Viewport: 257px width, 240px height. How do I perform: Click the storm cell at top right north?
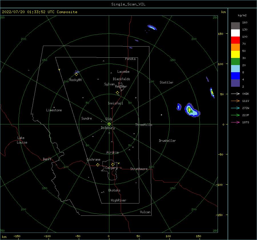click(x=152, y=27)
